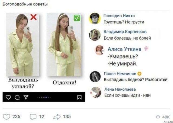
Task: Click the carousel page dots indicator
Action: [x=44, y=97]
